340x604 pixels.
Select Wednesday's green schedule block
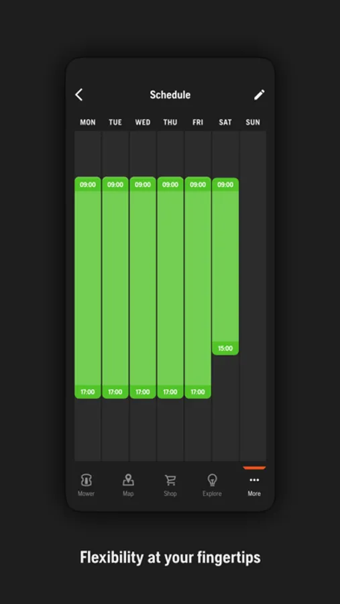click(143, 287)
